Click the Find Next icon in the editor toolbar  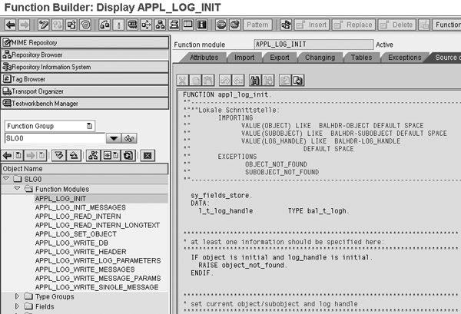(x=268, y=80)
